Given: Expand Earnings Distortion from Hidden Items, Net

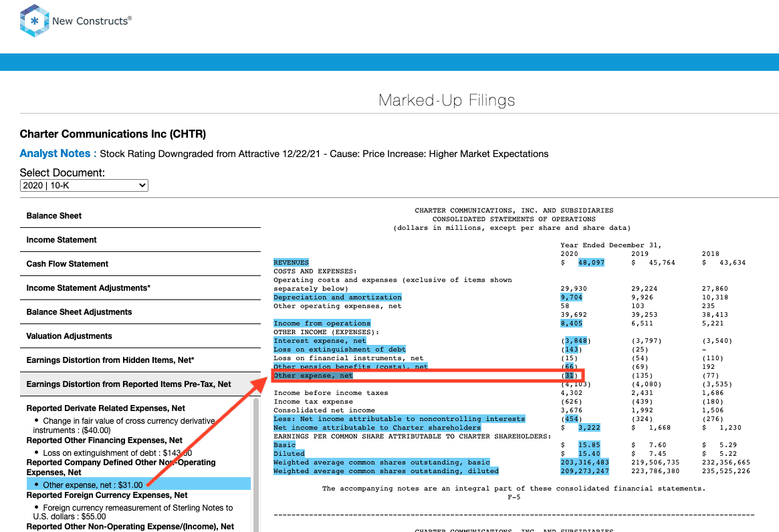Looking at the screenshot, I should [140, 360].
